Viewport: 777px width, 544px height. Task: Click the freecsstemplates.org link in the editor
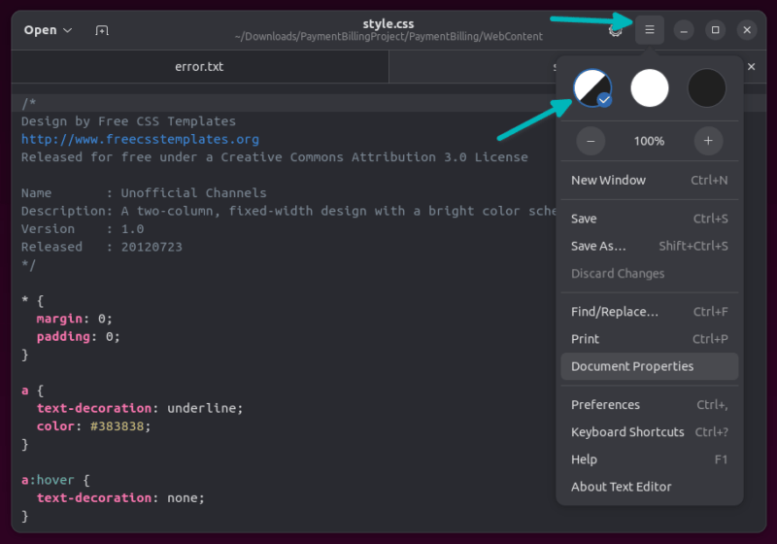140,139
